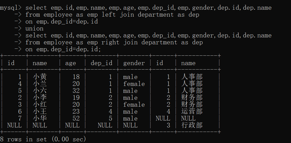Click the name cell 小华

40,118
